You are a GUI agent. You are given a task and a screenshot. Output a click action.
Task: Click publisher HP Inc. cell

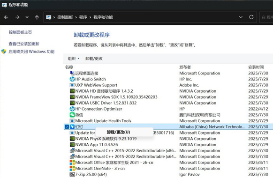(186, 79)
